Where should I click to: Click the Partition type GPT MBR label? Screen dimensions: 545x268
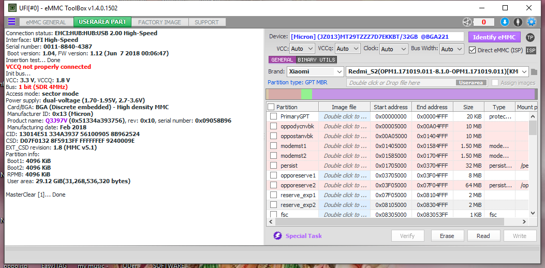[297, 83]
